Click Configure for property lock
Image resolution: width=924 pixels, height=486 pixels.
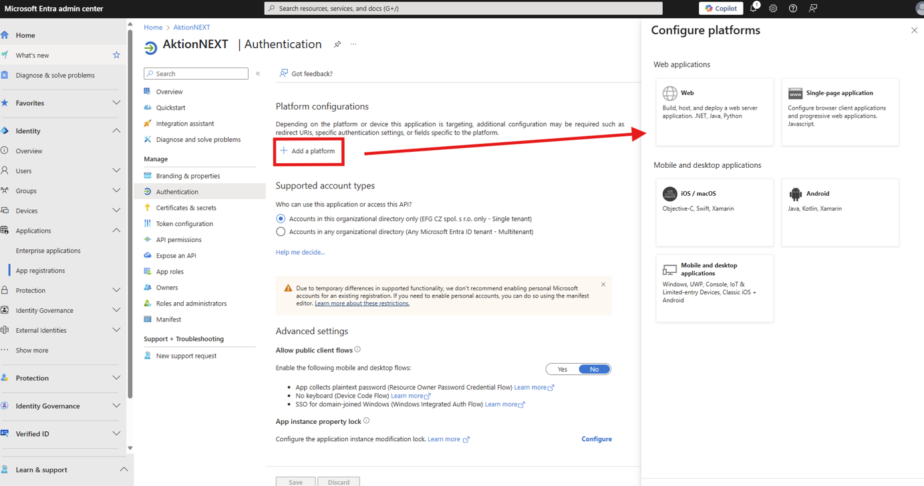tap(597, 439)
